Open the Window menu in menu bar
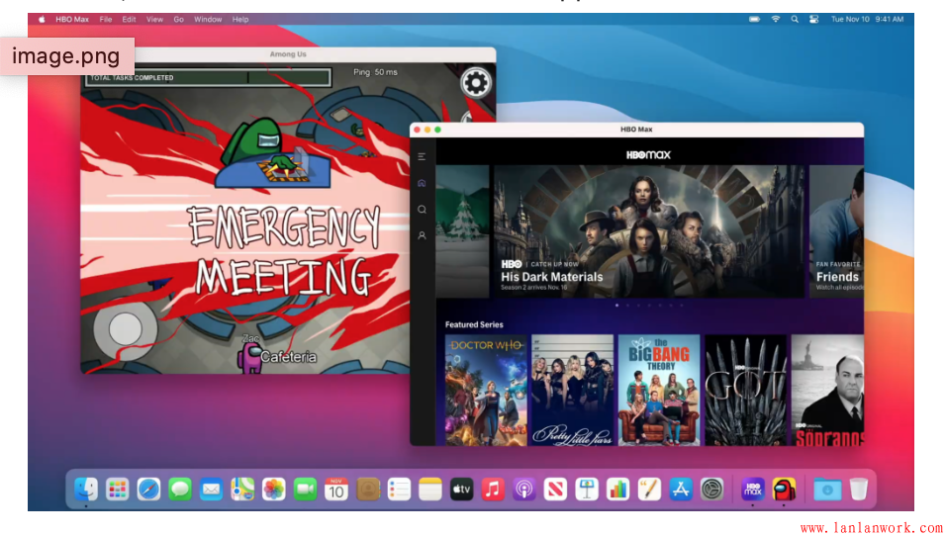Screen dimensions: 946x536 coord(208,19)
